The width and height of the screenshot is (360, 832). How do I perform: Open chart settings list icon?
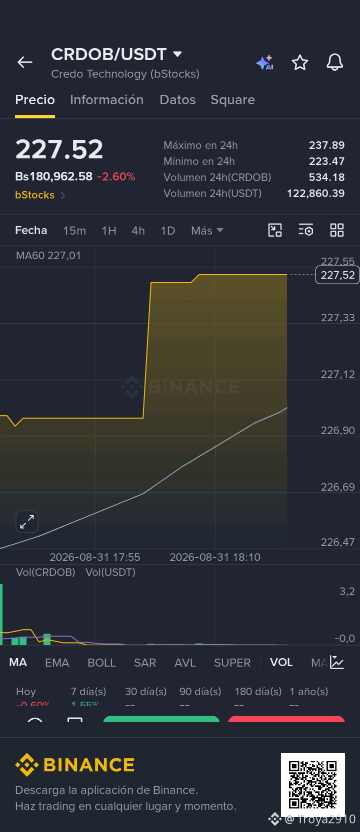306,230
